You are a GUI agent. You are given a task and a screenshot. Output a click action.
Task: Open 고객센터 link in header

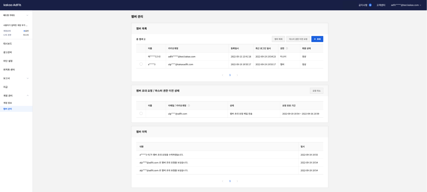381,5
